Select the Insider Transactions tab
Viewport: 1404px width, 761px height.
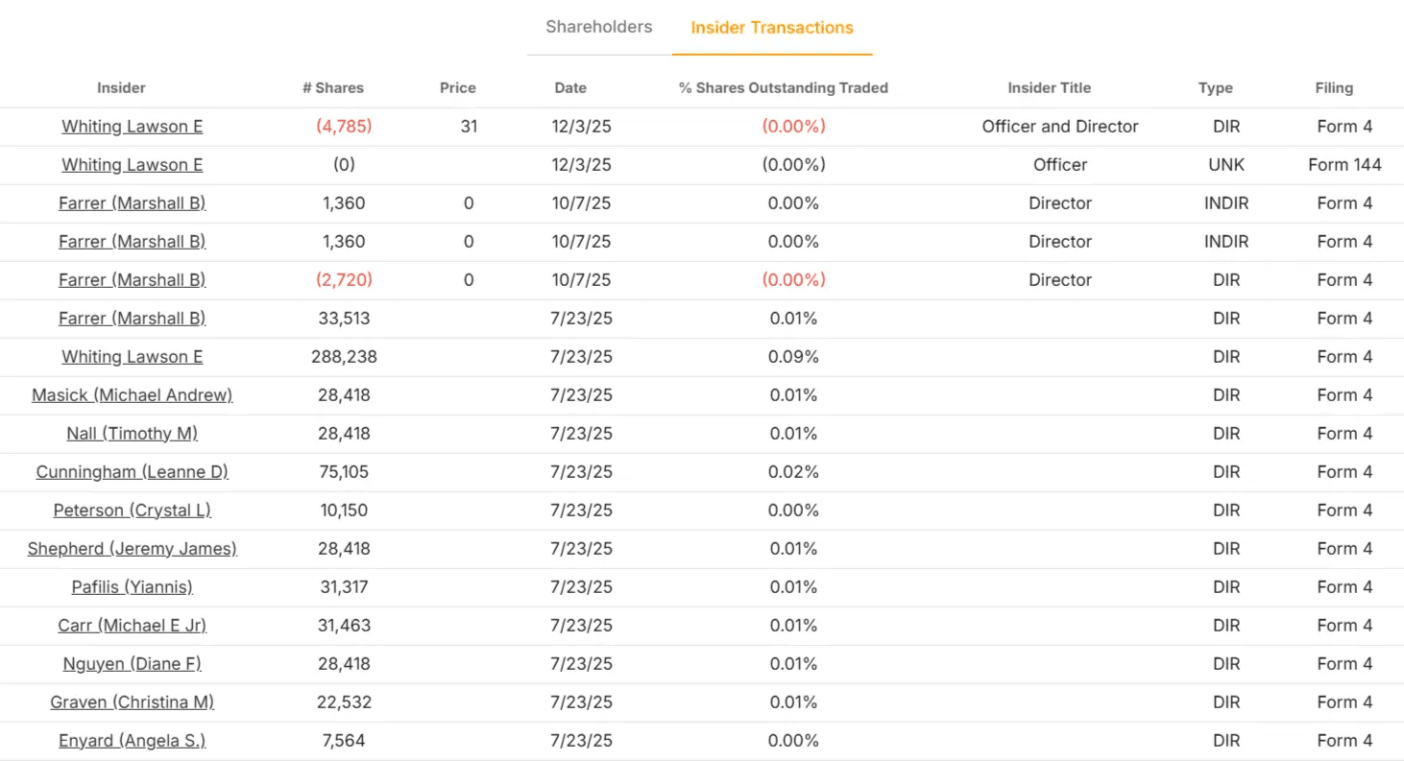coord(771,28)
